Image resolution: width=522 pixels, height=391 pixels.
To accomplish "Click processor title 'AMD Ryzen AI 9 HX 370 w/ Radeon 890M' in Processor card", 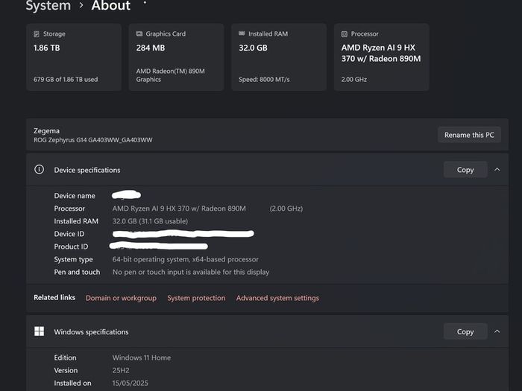I will pyautogui.click(x=381, y=53).
